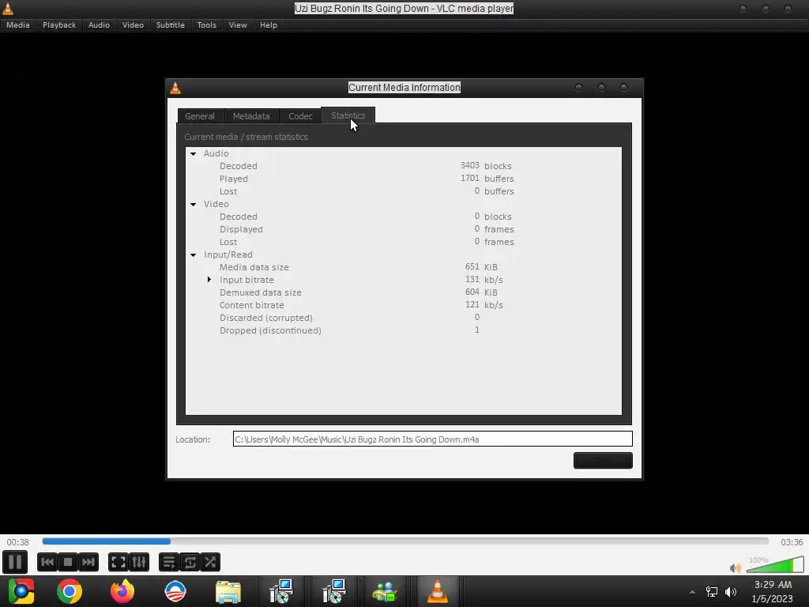The height and width of the screenshot is (607, 809).
Task: Click the Location path field
Action: (432, 439)
